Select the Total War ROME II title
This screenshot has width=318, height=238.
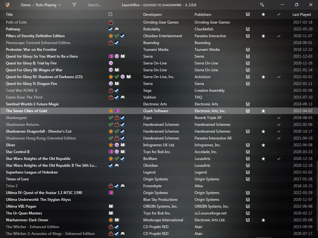tap(21, 90)
